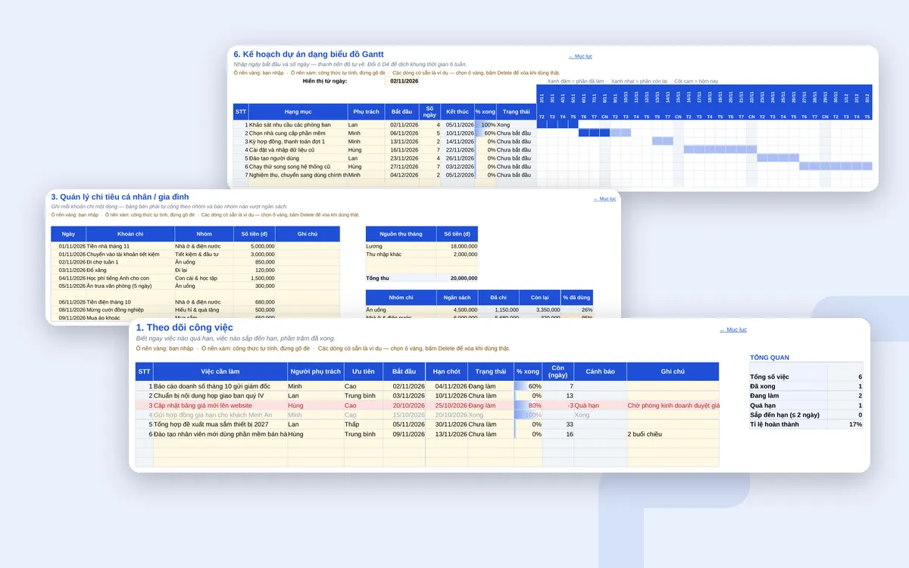Select the cell Đi chợ tuần 1
The height and width of the screenshot is (568, 909).
point(130,262)
